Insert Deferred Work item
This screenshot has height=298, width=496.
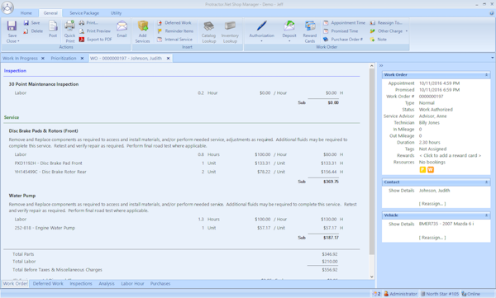point(174,23)
